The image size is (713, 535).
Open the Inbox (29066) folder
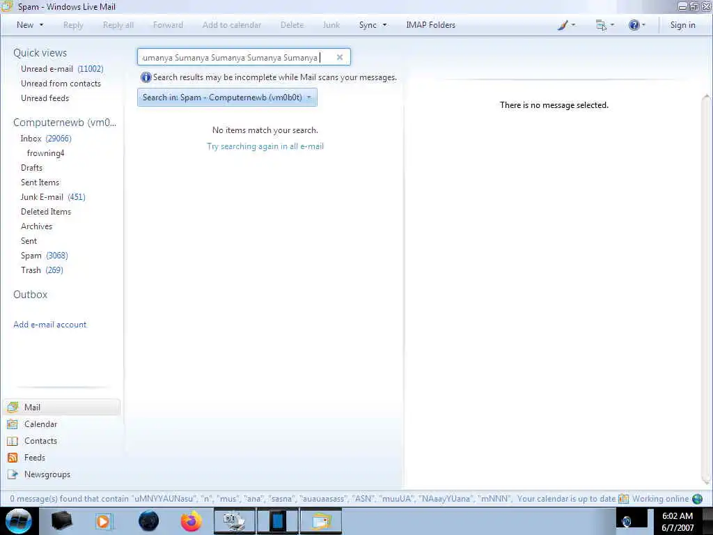tap(45, 139)
